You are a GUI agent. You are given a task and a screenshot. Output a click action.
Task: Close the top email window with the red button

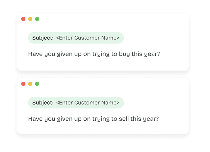click(23, 19)
